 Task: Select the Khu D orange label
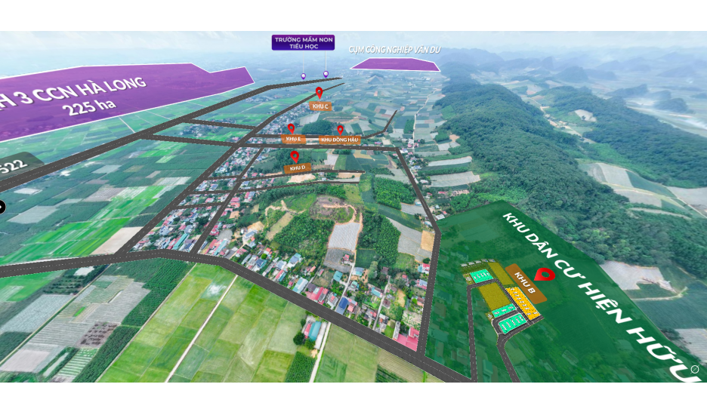coord(297,168)
